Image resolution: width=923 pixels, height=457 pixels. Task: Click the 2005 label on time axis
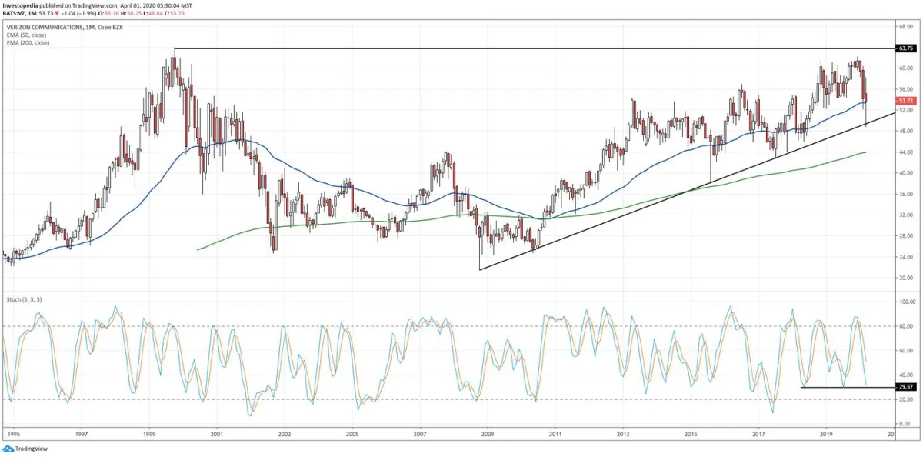[x=352, y=434]
